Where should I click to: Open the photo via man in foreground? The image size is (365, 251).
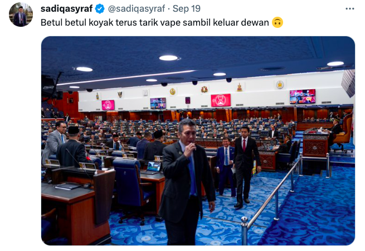pos(186,182)
